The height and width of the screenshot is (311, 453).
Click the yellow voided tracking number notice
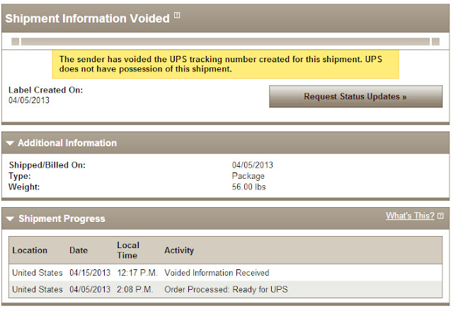coord(226,64)
